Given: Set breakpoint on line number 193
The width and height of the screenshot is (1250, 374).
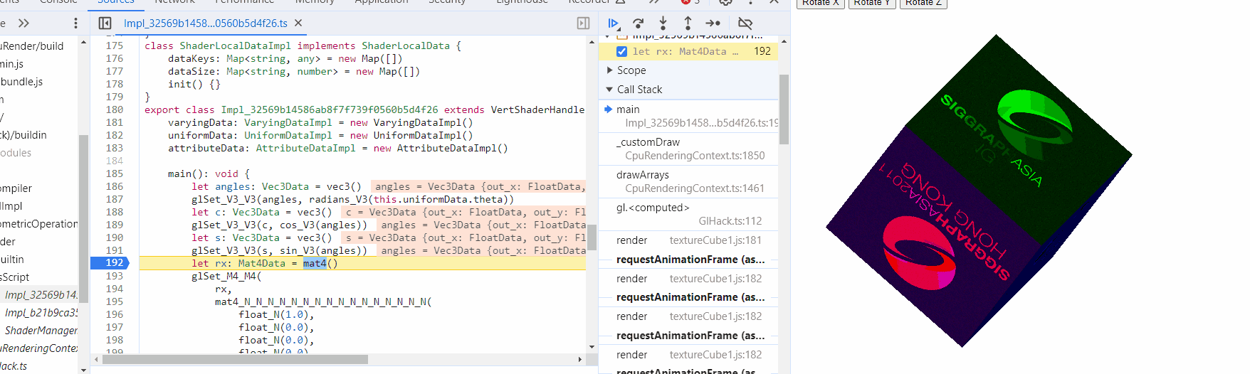Looking at the screenshot, I should click(x=114, y=276).
